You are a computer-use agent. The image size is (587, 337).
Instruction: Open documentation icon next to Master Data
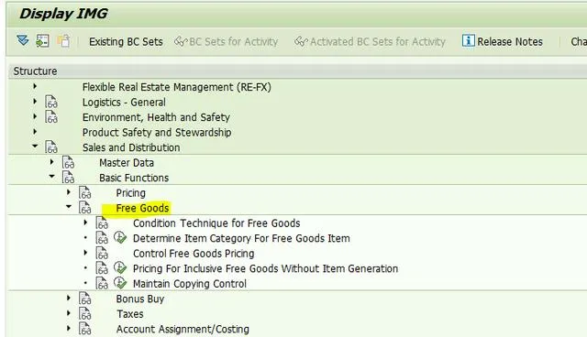(68, 162)
